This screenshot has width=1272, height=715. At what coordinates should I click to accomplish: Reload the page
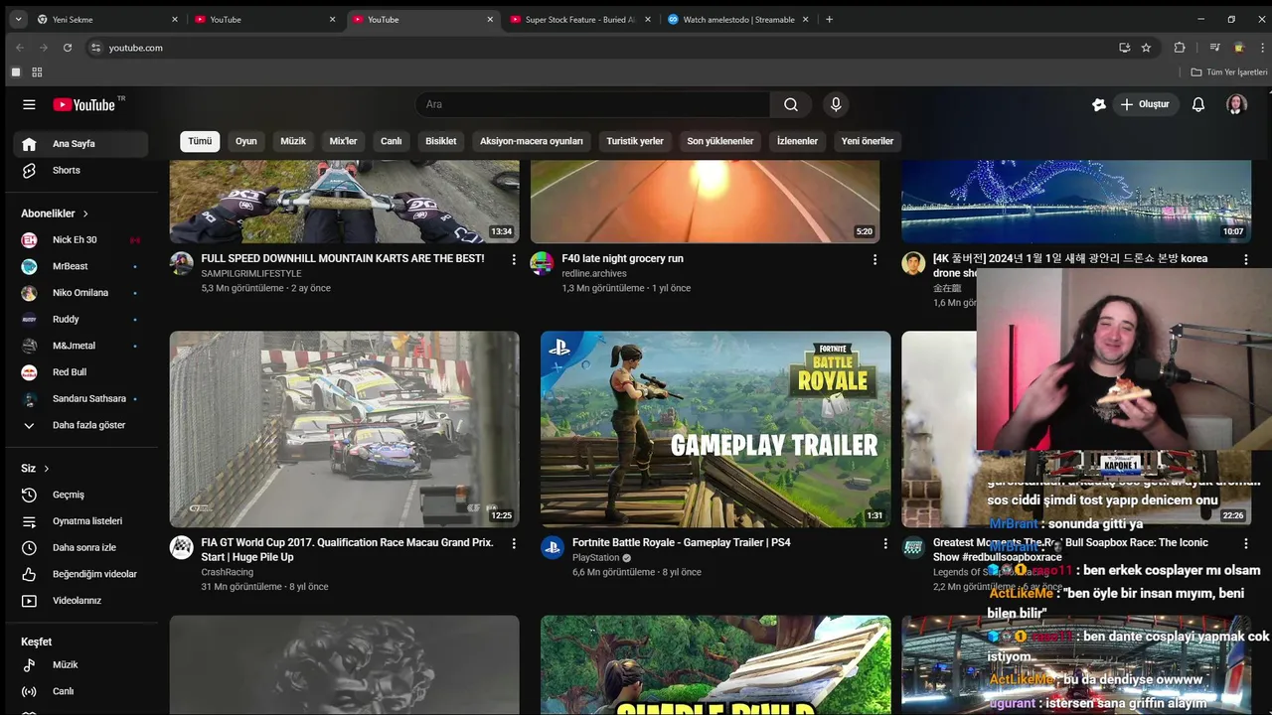68,48
